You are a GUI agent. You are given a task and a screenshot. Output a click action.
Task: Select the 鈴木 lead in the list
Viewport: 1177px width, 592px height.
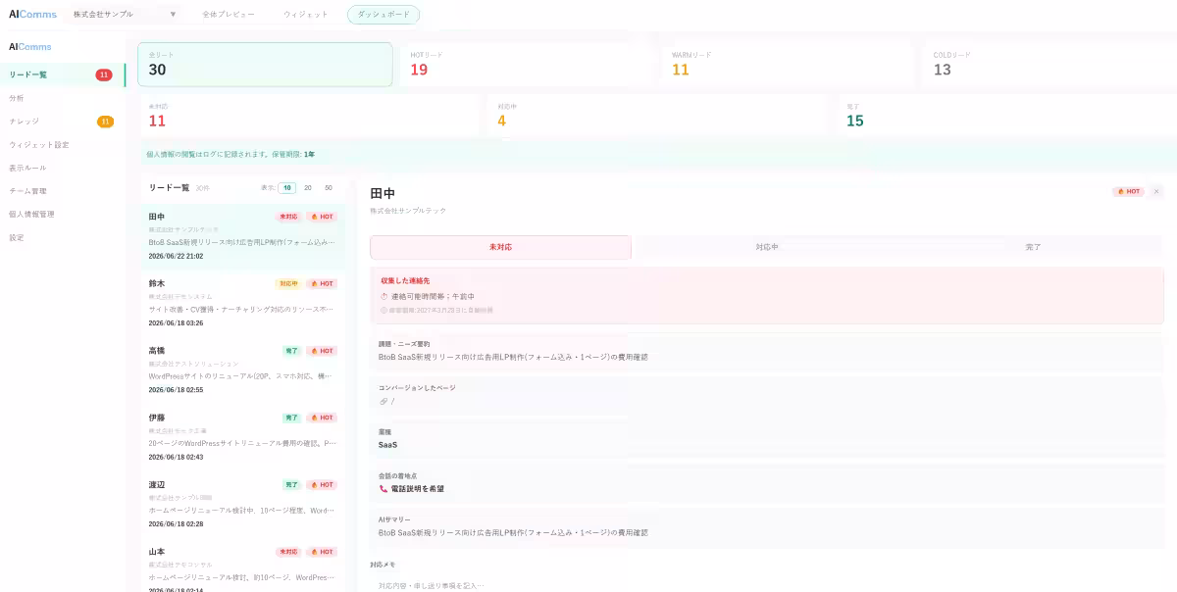[242, 303]
